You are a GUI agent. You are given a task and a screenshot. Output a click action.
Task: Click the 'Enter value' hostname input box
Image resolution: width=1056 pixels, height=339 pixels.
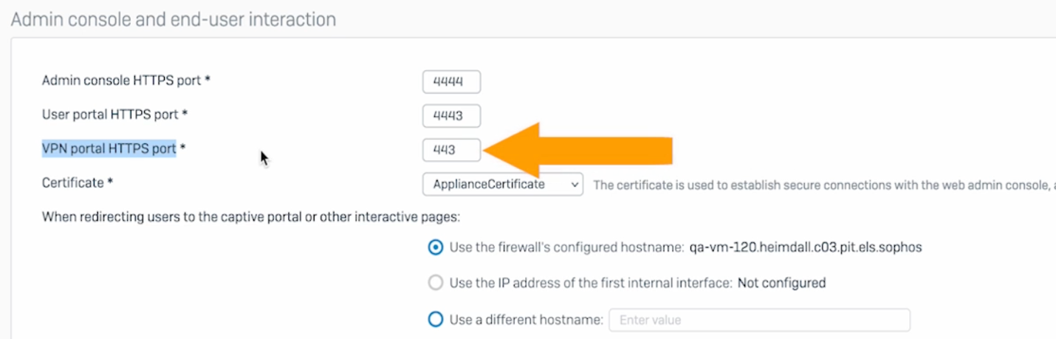tap(759, 320)
